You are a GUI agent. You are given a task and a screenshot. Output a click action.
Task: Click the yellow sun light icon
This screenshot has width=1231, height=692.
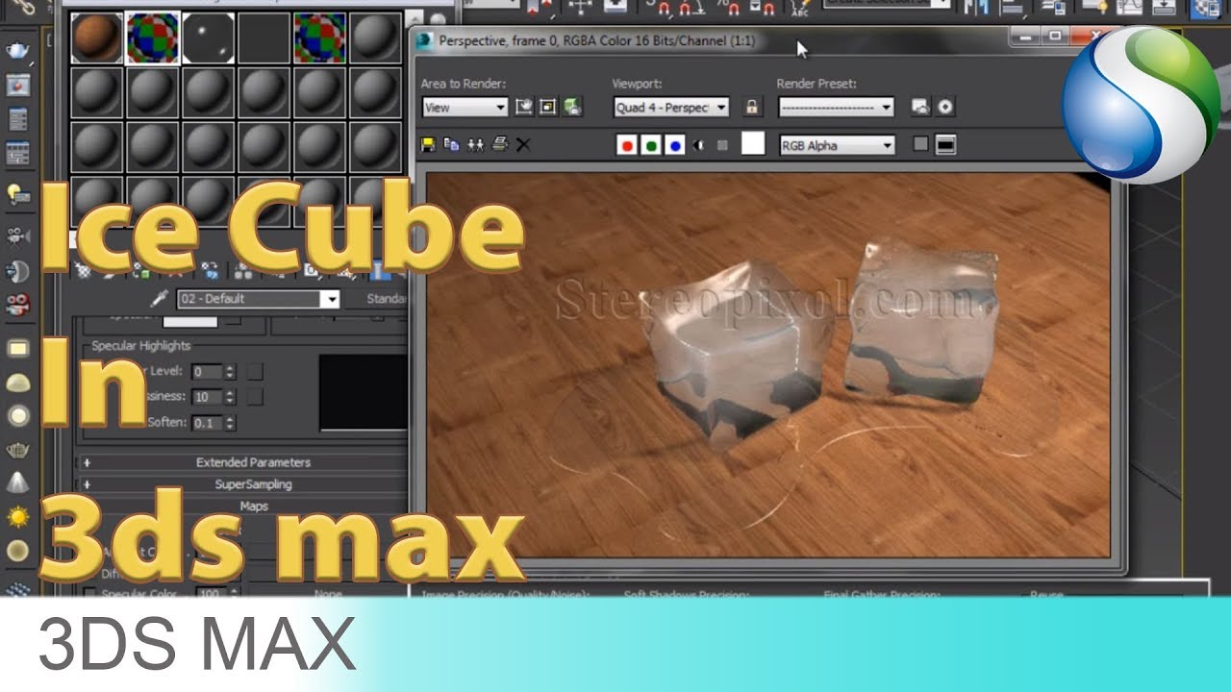click(x=17, y=518)
